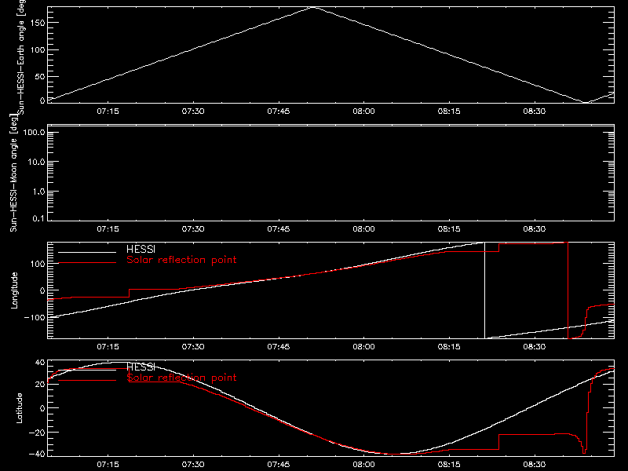Image resolution: width=628 pixels, height=471 pixels.
Task: Select the -100 tick on Longitude axis
Action: pyautogui.click(x=35, y=317)
